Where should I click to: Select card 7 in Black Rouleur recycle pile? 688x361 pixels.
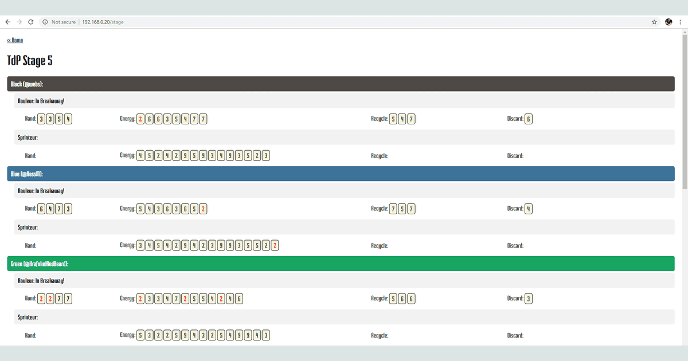pos(412,119)
